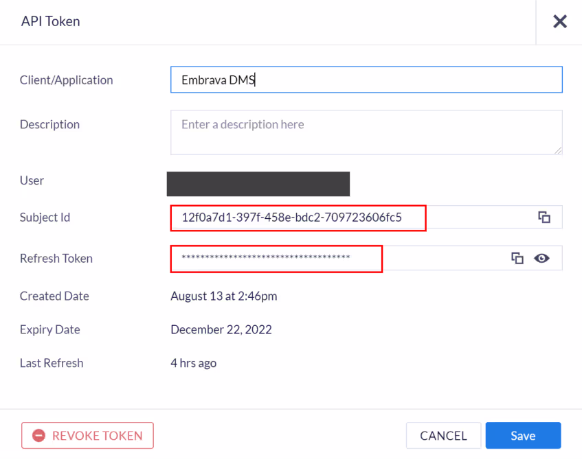Click the Refresh Token label

[x=56, y=258]
